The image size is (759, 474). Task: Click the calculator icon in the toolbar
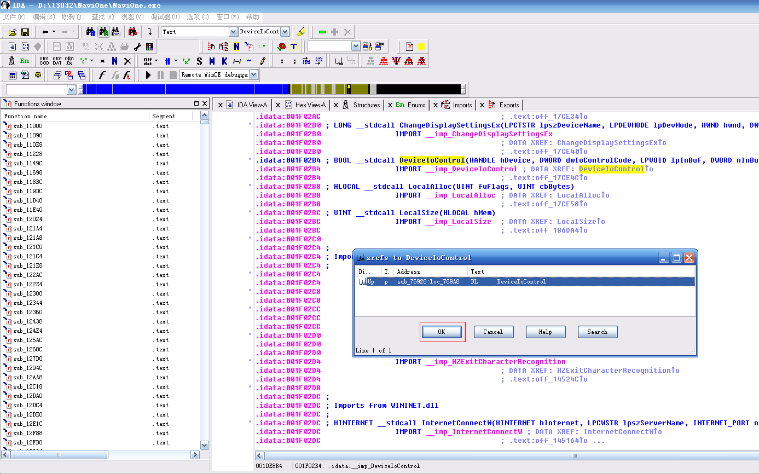pyautogui.click(x=12, y=75)
